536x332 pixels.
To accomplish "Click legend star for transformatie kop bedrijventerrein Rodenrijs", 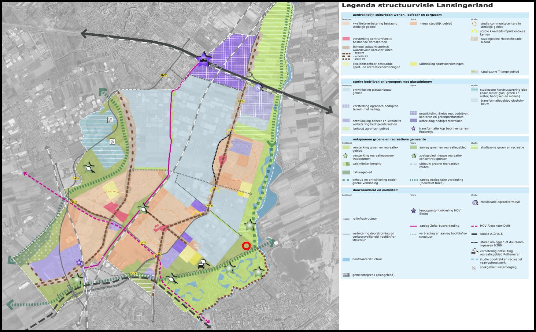I will 414,128.
